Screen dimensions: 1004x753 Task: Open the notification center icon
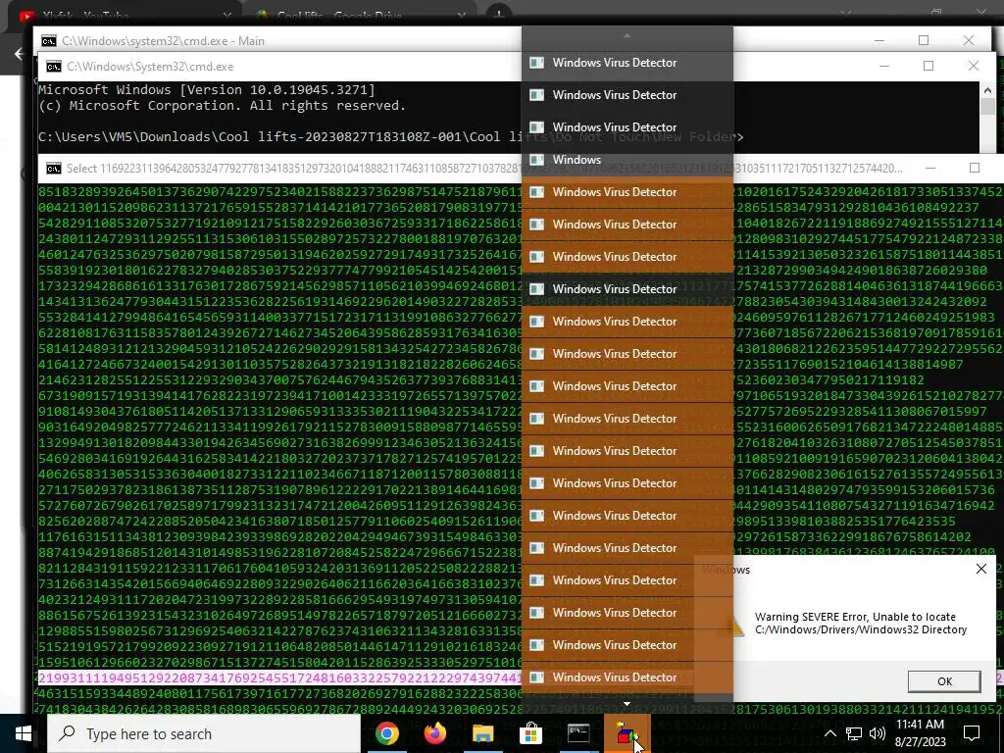[x=972, y=733]
